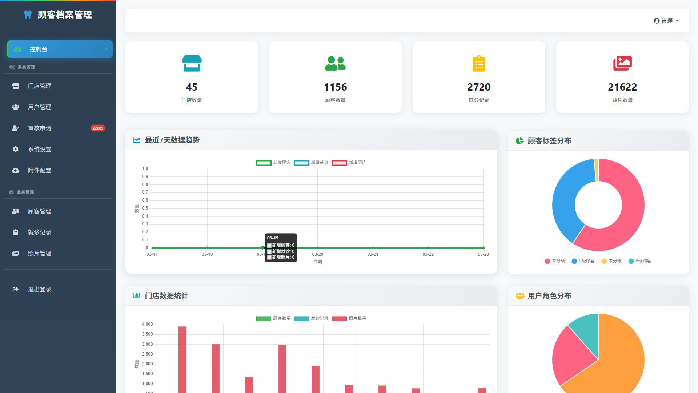Open 顾客管理 in the sidebar
The width and height of the screenshot is (698, 393).
[x=40, y=211]
